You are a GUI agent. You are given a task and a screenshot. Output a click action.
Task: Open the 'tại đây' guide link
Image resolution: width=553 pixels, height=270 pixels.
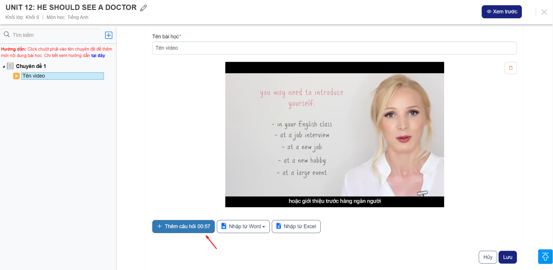pos(98,56)
